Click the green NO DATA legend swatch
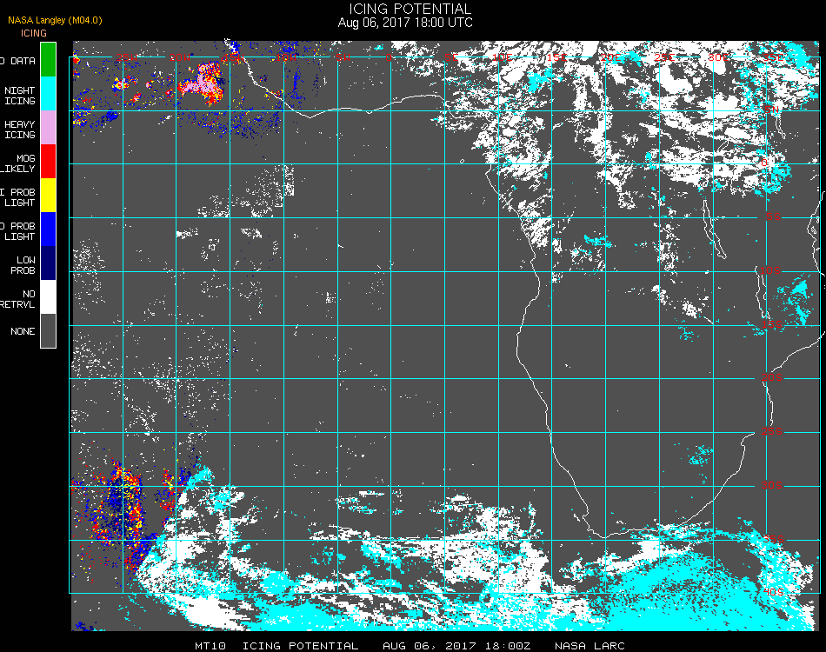 coord(49,59)
